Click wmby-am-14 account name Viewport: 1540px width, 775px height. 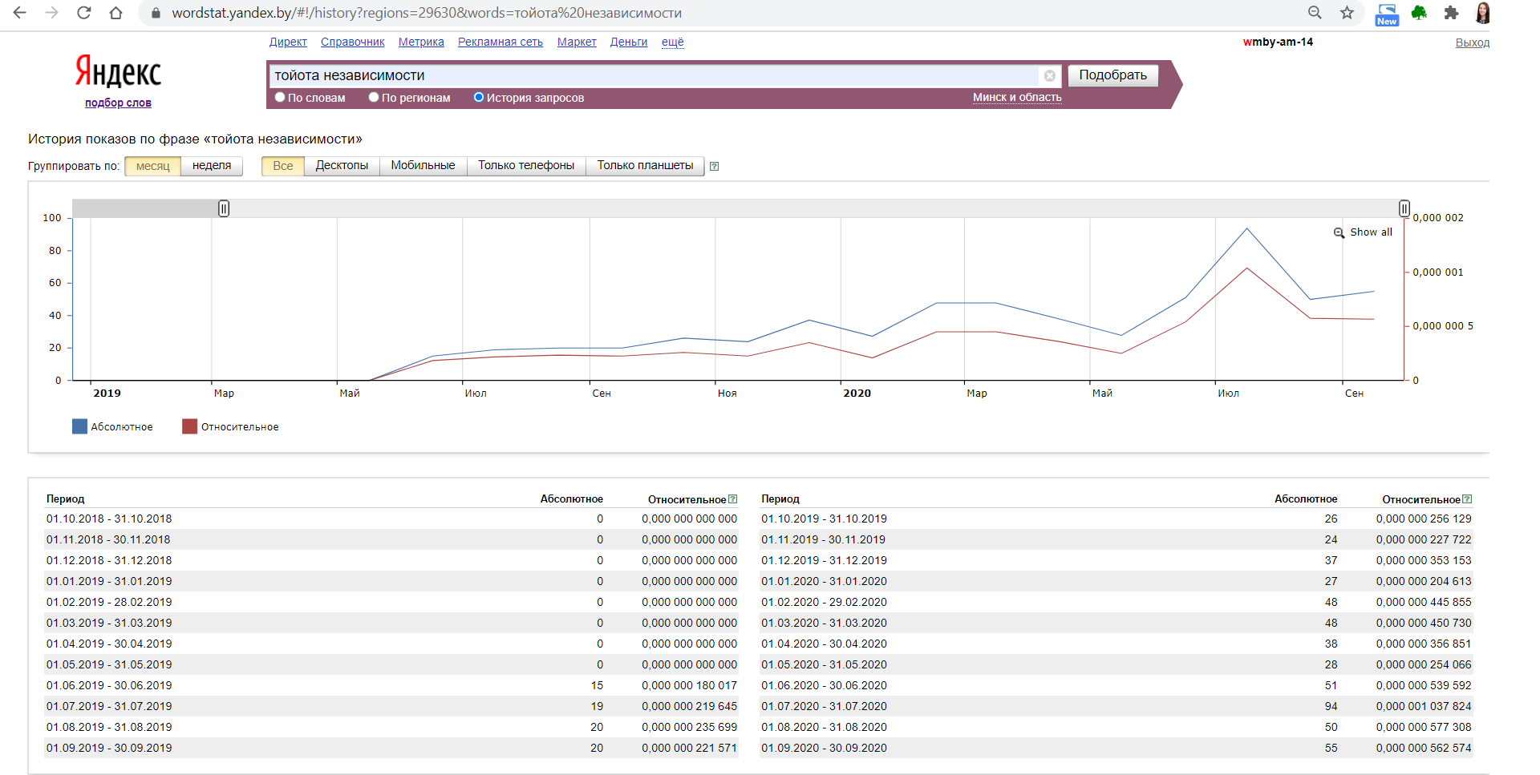[x=1278, y=42]
